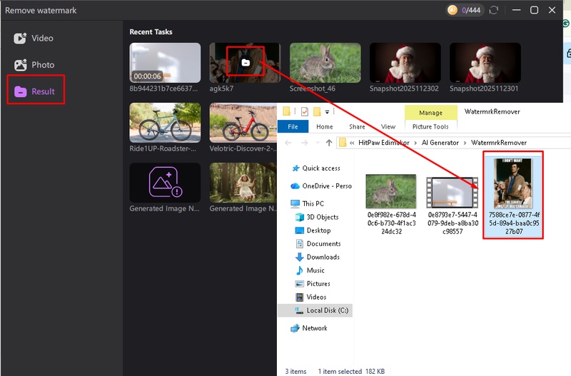The image size is (571, 376).
Task: Click the Explorer back arrow
Action: tap(288, 143)
